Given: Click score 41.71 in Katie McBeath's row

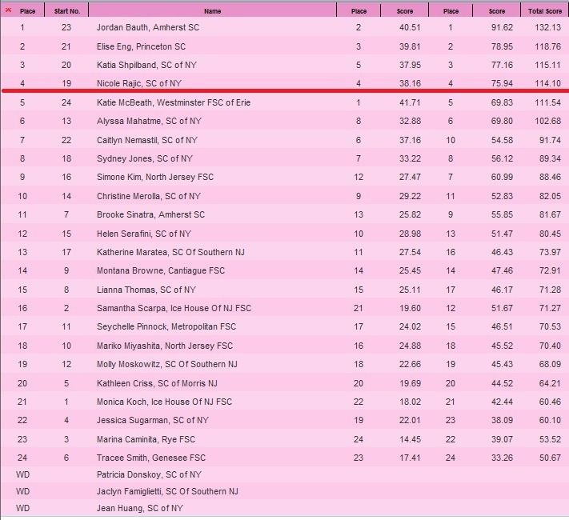Looking at the screenshot, I should tap(410, 102).
